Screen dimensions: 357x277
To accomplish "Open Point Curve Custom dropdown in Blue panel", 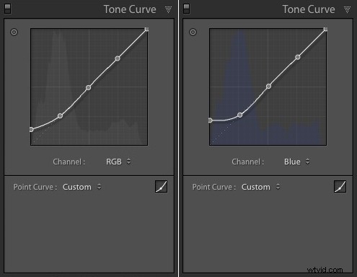I will tap(260, 187).
